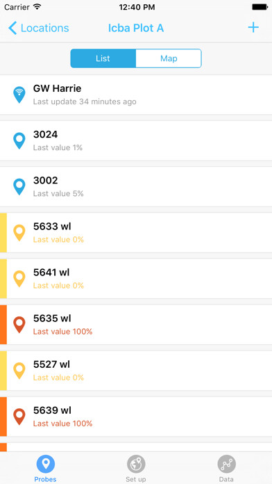Screen dimensions: 272x484
Task: Tap the blue pin icon for probe 3024
Action: tap(19, 140)
